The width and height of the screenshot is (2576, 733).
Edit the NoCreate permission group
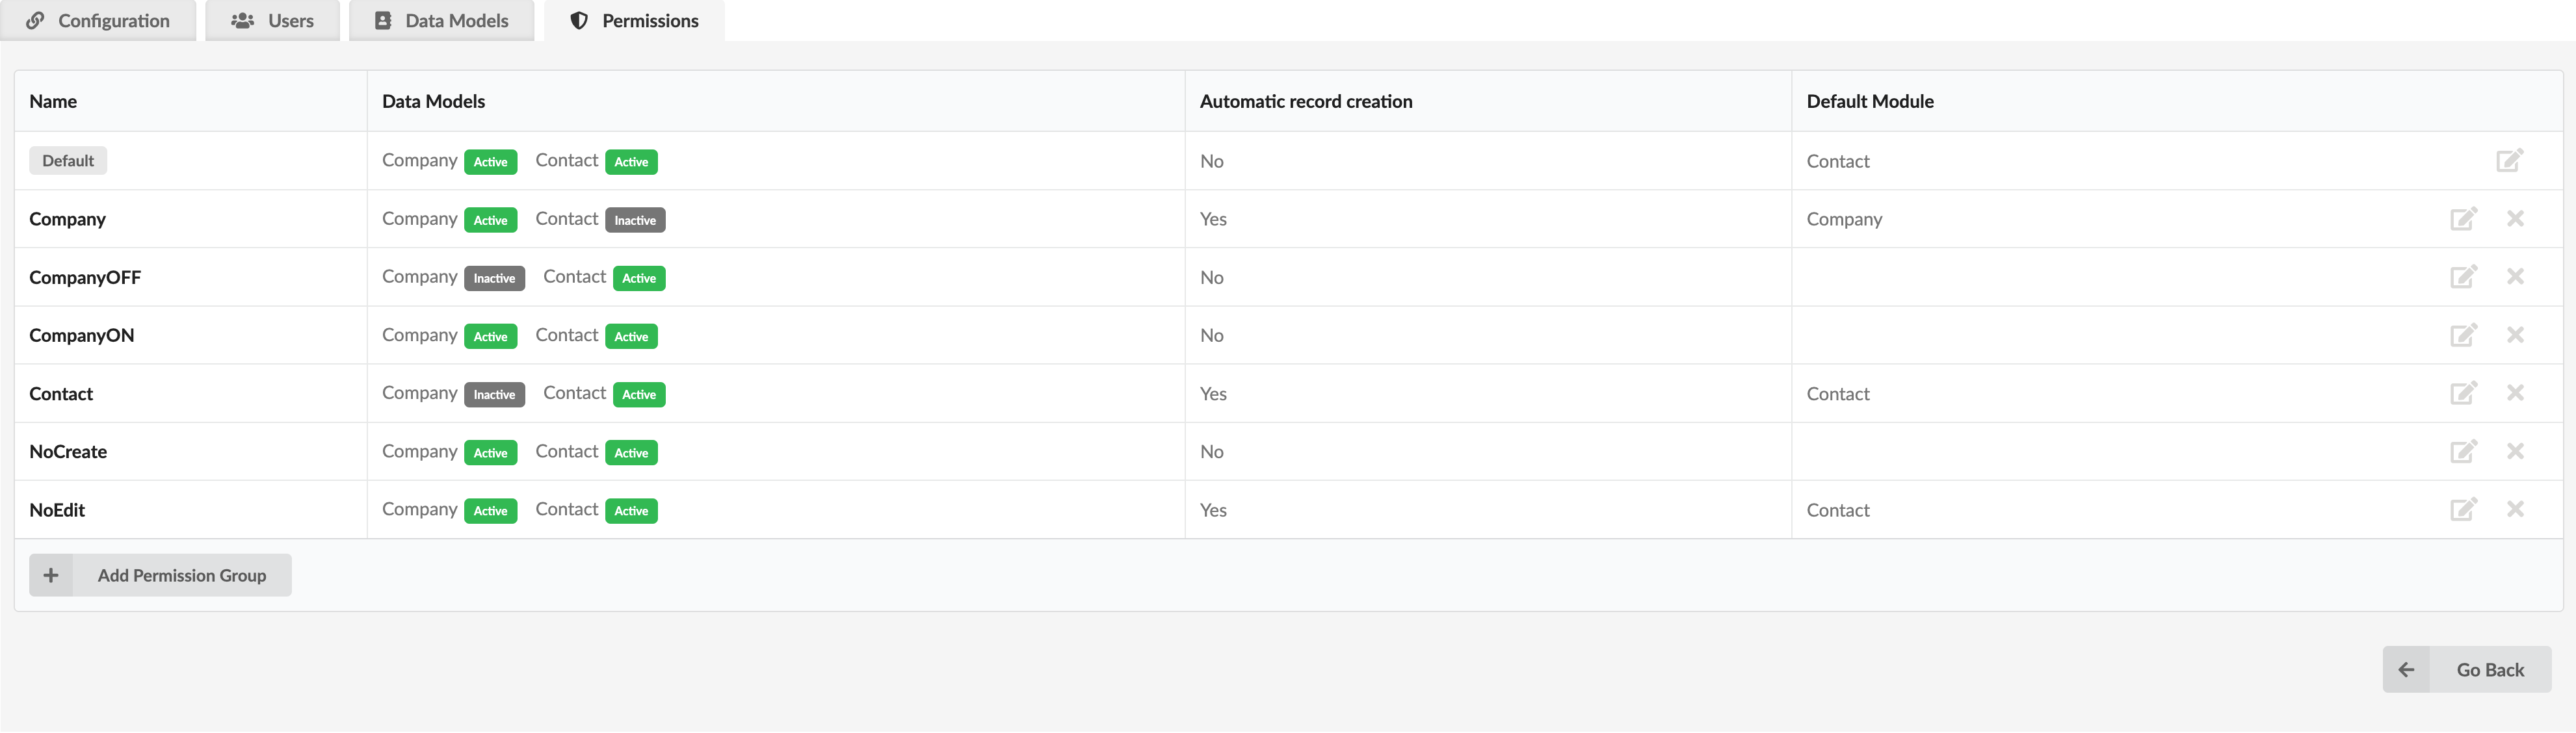(x=2463, y=451)
